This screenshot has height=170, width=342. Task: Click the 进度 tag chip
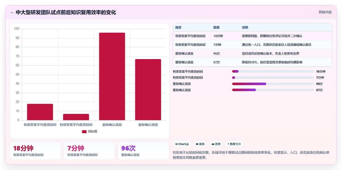[x=216, y=144]
